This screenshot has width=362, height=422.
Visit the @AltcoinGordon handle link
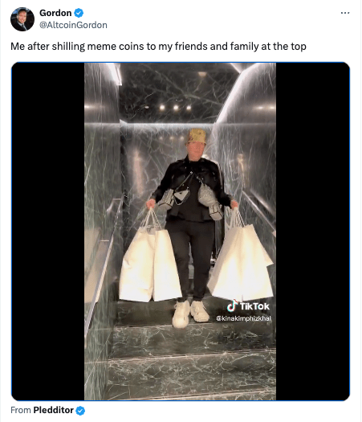tap(73, 25)
